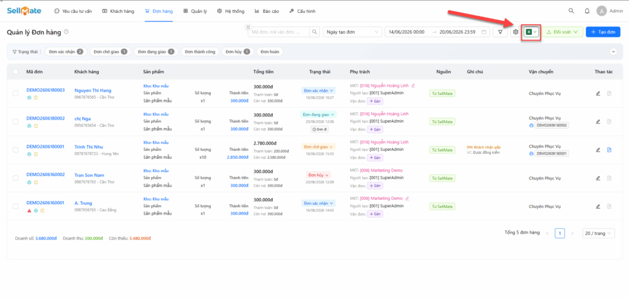Tick the checkbox for order DEMO2606160002
The image size is (629, 298).
point(15,178)
